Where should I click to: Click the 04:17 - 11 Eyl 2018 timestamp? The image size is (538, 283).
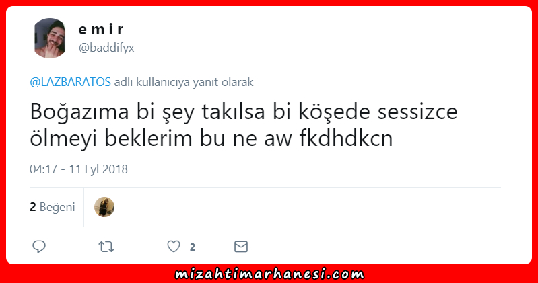point(79,169)
